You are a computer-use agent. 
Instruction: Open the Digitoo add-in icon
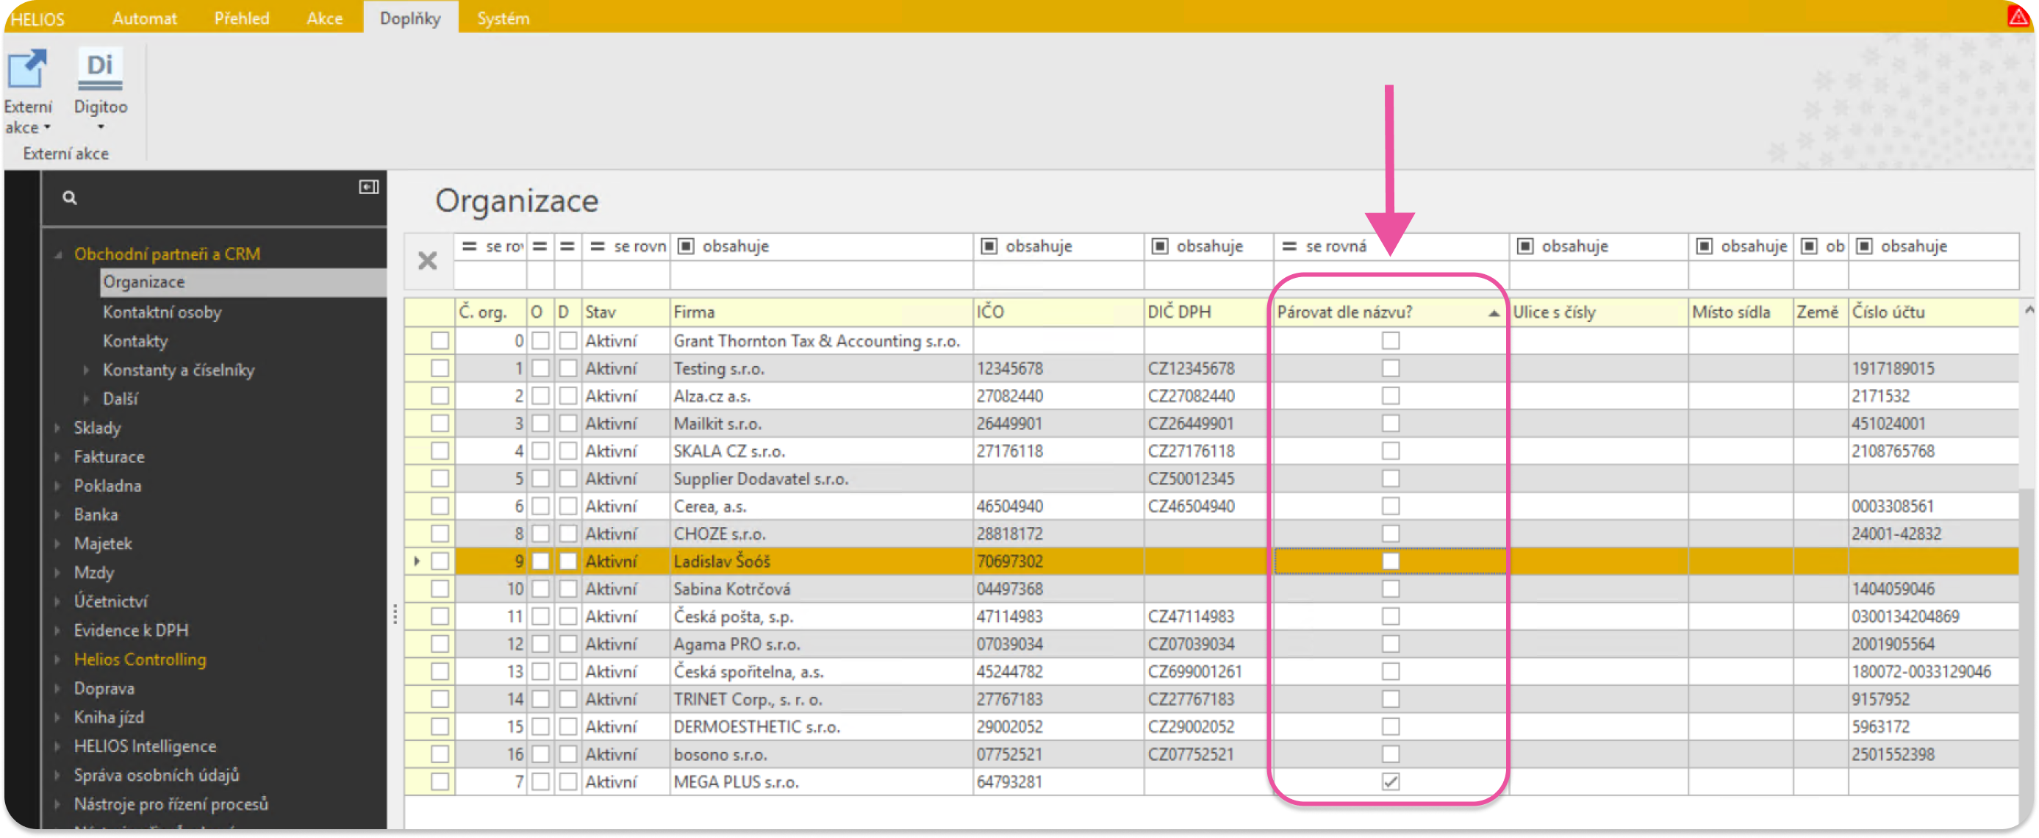pyautogui.click(x=100, y=70)
